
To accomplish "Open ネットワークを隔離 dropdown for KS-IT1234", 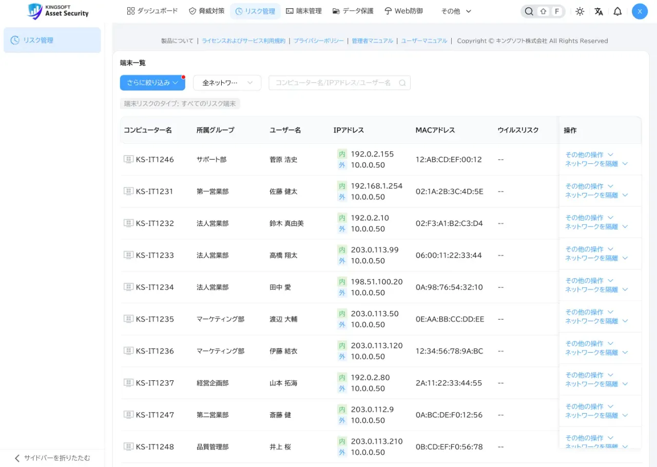I will 596,289.
